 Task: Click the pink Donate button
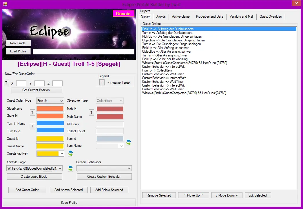point(123,14)
